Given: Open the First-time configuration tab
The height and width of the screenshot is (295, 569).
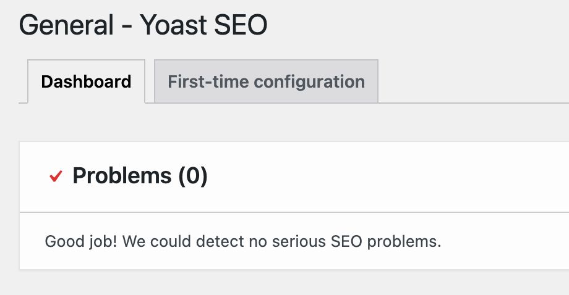Looking at the screenshot, I should coord(266,81).
